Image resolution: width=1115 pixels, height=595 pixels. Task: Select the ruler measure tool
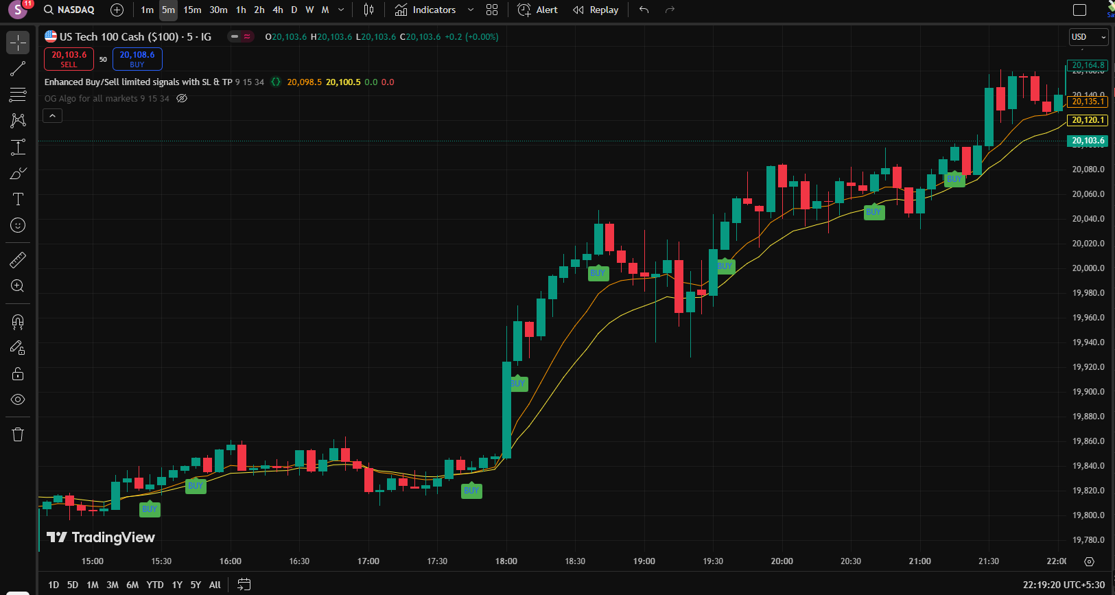click(x=18, y=259)
